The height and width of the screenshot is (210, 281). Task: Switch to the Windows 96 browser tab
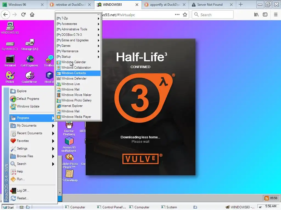(23, 5)
